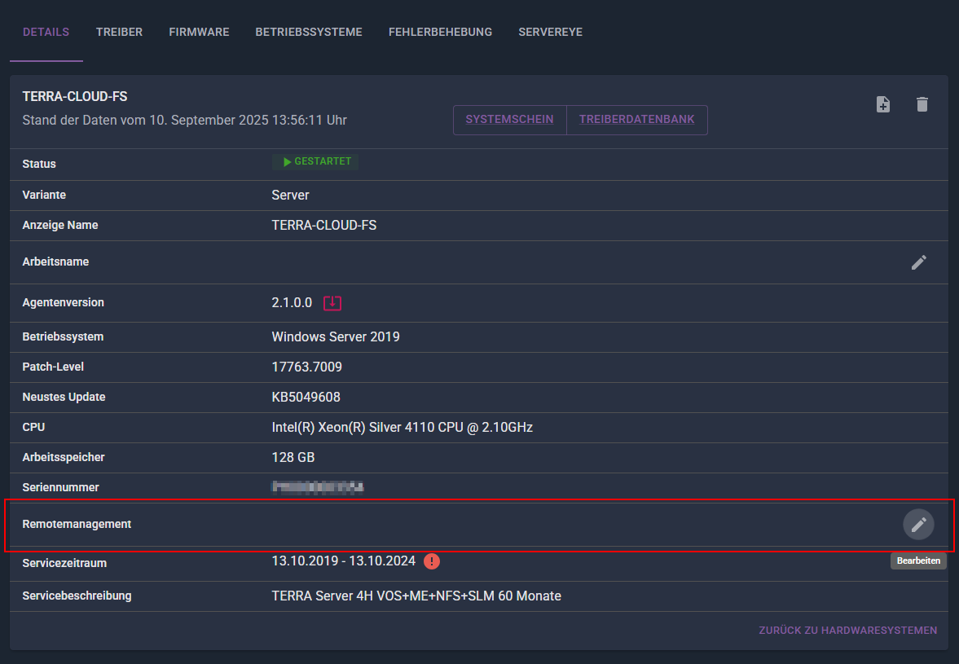This screenshot has width=959, height=664.
Task: Click the red warning icon beside Servicezeitraum
Action: point(432,561)
